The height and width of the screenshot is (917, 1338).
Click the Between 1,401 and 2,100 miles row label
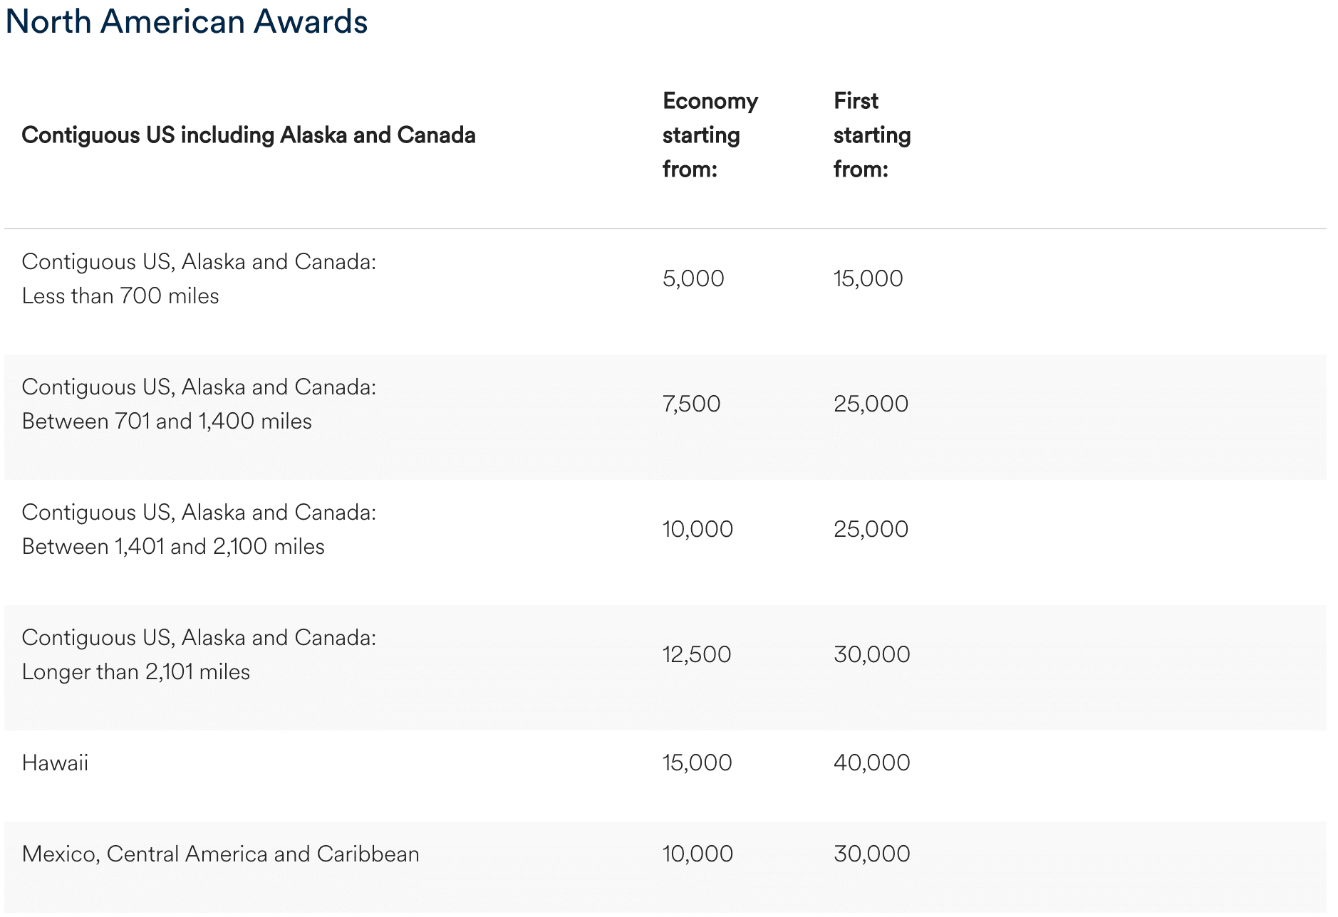pyautogui.click(x=199, y=530)
